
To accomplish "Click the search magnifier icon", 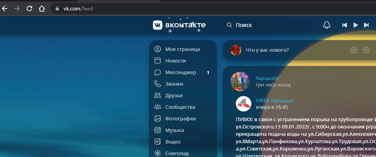I will [230, 25].
